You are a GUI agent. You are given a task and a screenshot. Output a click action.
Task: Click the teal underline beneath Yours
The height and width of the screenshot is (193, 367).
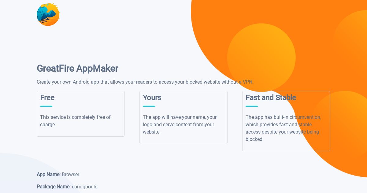tap(149, 106)
